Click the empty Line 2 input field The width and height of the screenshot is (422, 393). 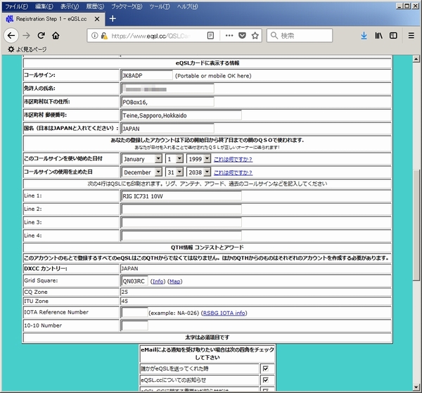181,210
